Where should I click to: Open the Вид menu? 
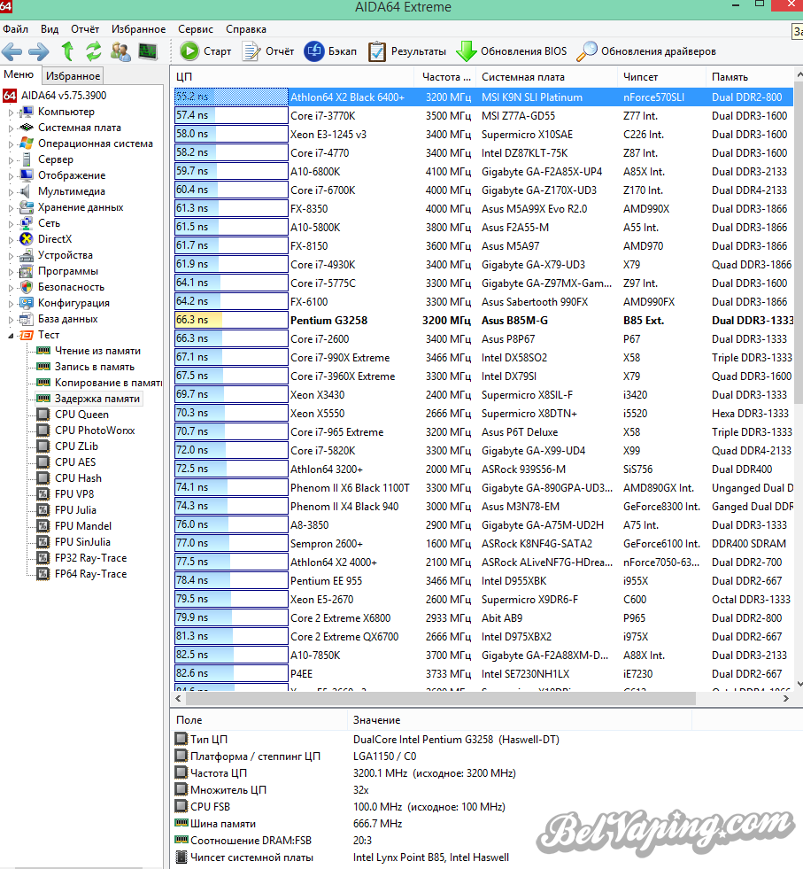click(x=50, y=29)
